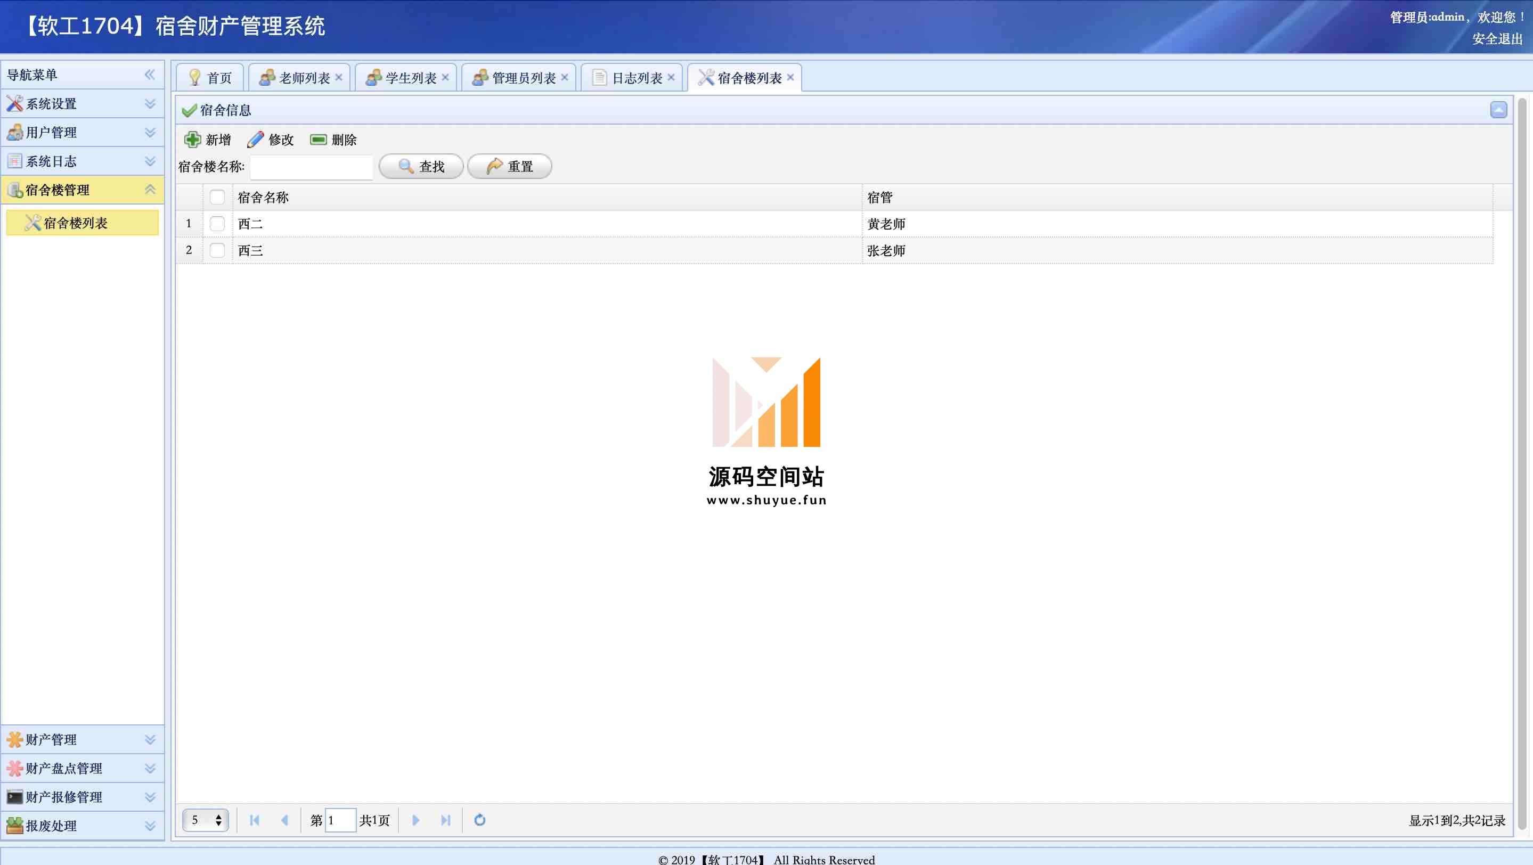The height and width of the screenshot is (865, 1533).
Task: Go to next page in pager
Action: click(416, 820)
